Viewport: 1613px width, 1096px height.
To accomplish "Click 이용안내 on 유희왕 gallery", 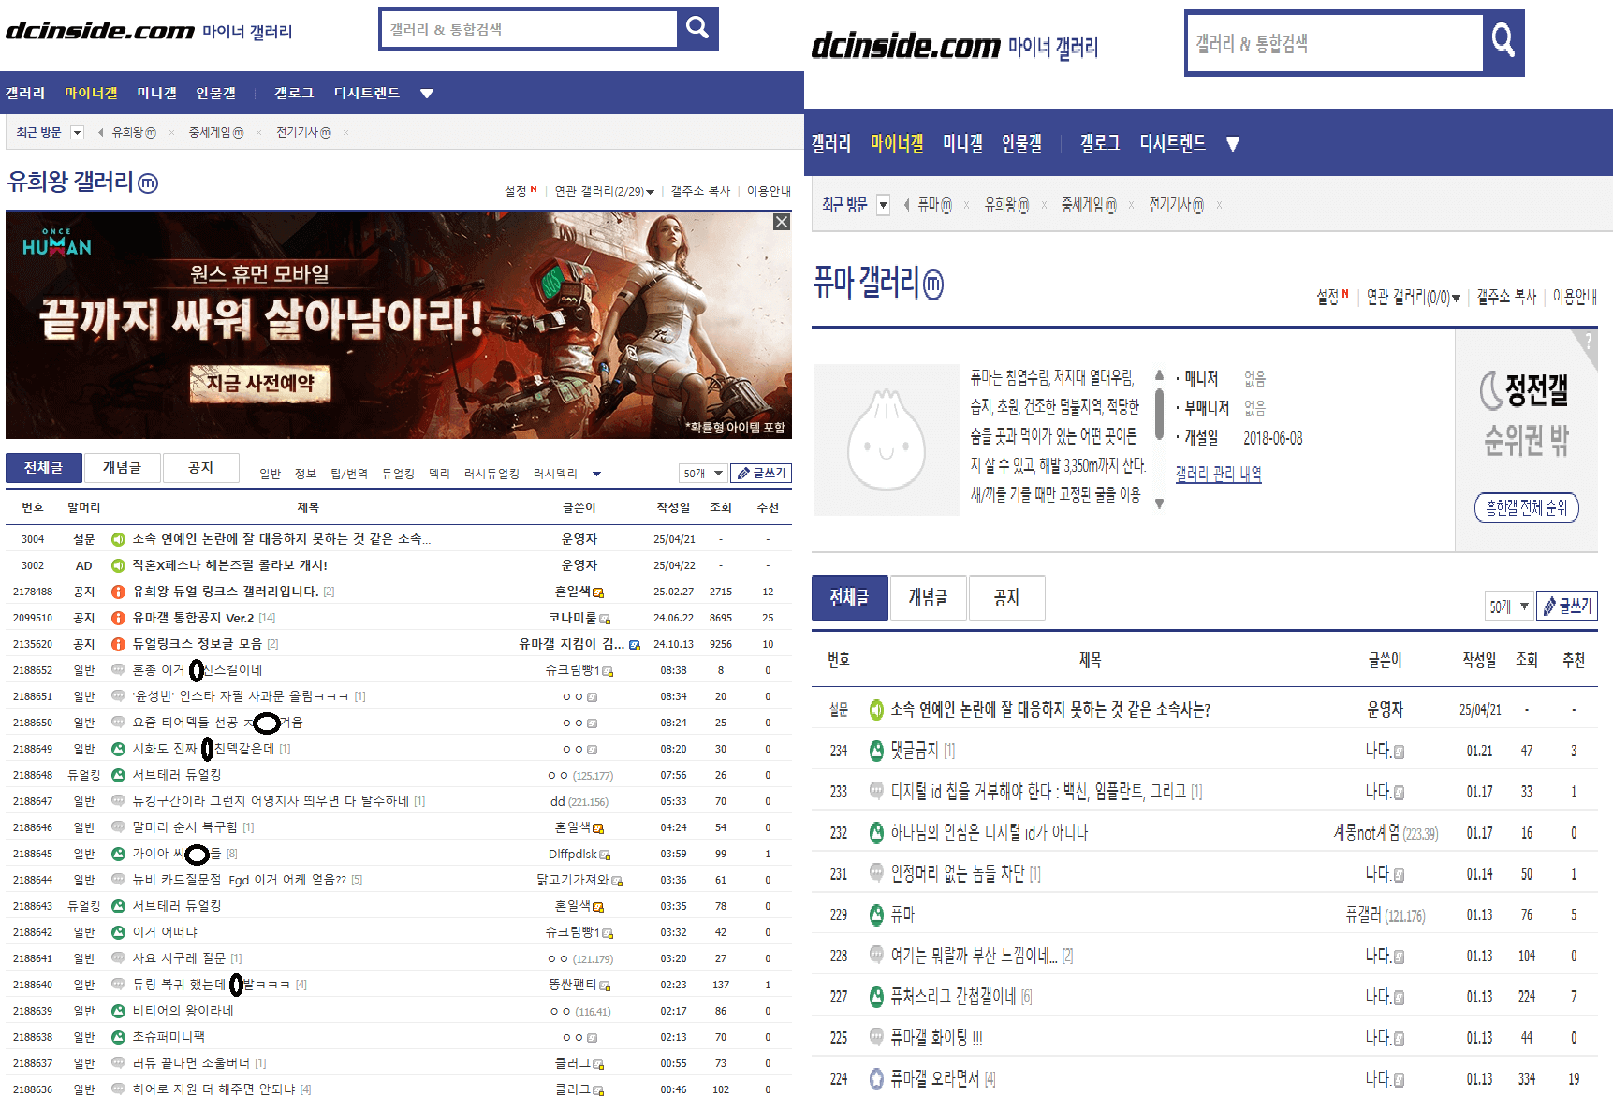I will click(x=769, y=191).
